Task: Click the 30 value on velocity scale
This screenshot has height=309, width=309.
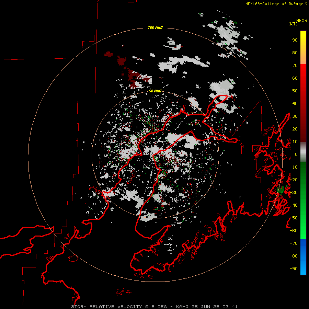Action: coord(295,116)
